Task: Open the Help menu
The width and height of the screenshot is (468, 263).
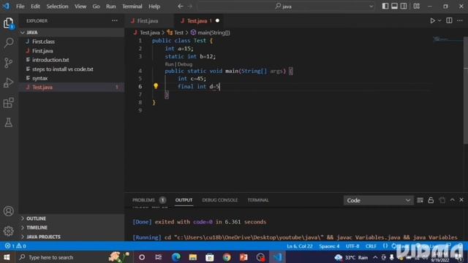Action: coord(154,7)
